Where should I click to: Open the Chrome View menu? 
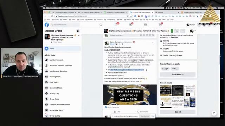tap(67, 8)
